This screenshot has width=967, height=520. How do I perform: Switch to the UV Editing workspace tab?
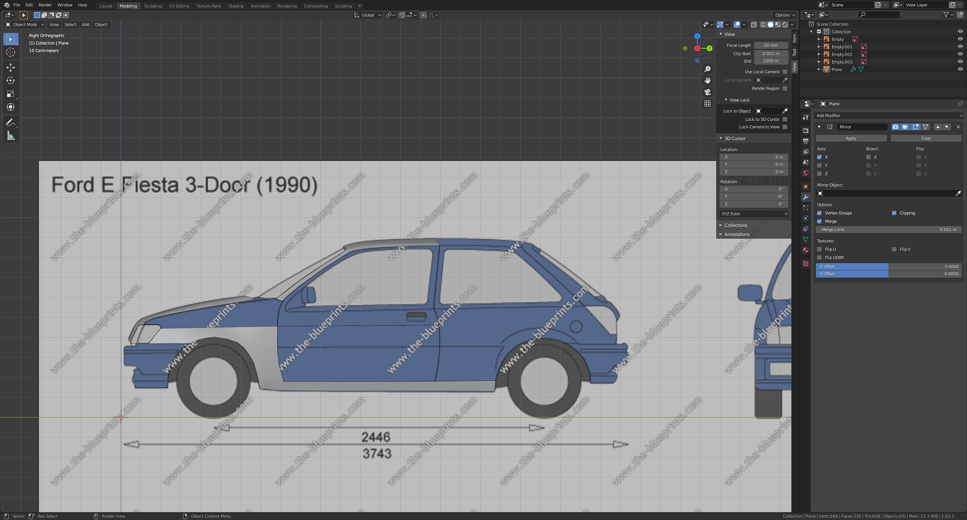coord(179,6)
